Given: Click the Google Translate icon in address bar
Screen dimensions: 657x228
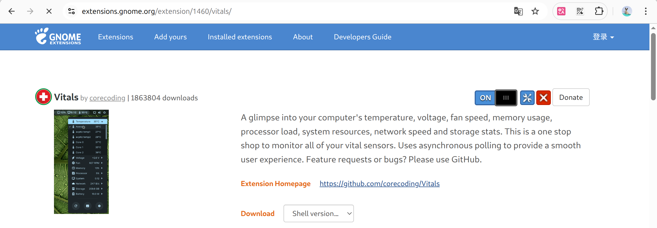Looking at the screenshot, I should [x=518, y=11].
